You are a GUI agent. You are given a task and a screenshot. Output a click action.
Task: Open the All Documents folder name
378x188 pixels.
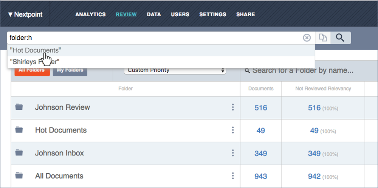[x=59, y=176]
